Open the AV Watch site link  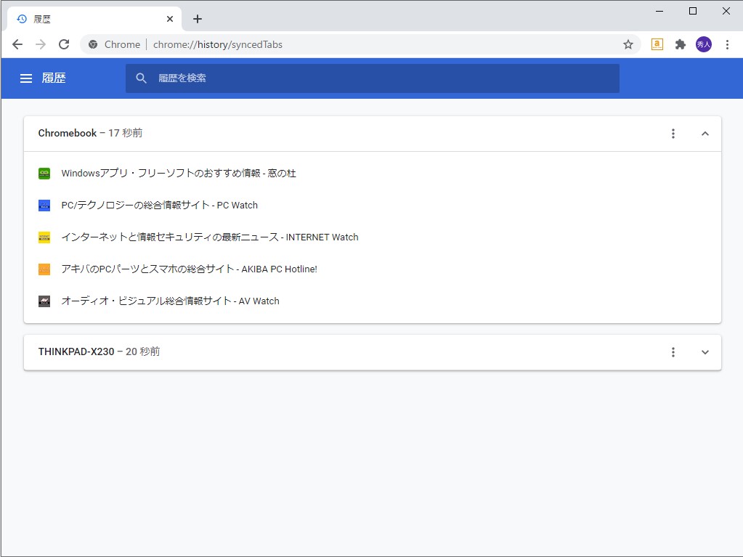(170, 301)
